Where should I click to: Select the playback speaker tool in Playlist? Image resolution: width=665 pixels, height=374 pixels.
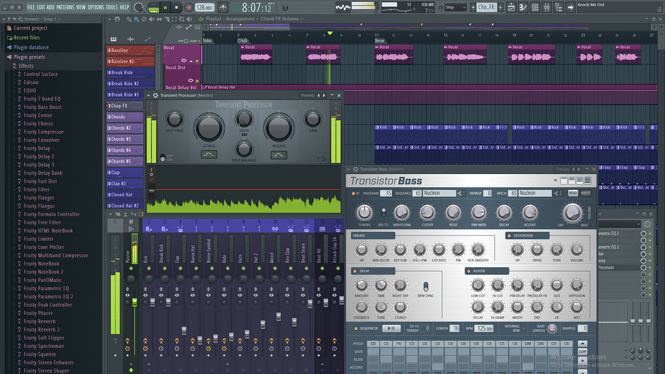[x=189, y=19]
